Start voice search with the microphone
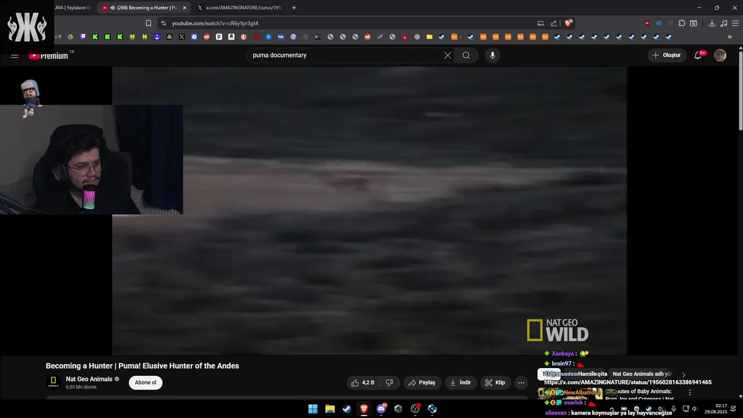This screenshot has height=418, width=743. coord(492,55)
